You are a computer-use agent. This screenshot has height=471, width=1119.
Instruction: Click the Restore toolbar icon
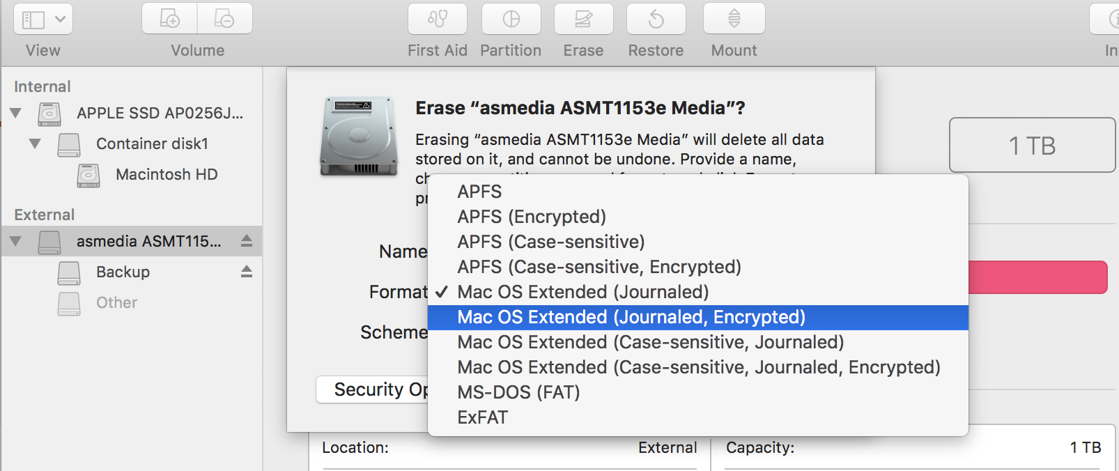pyautogui.click(x=656, y=19)
